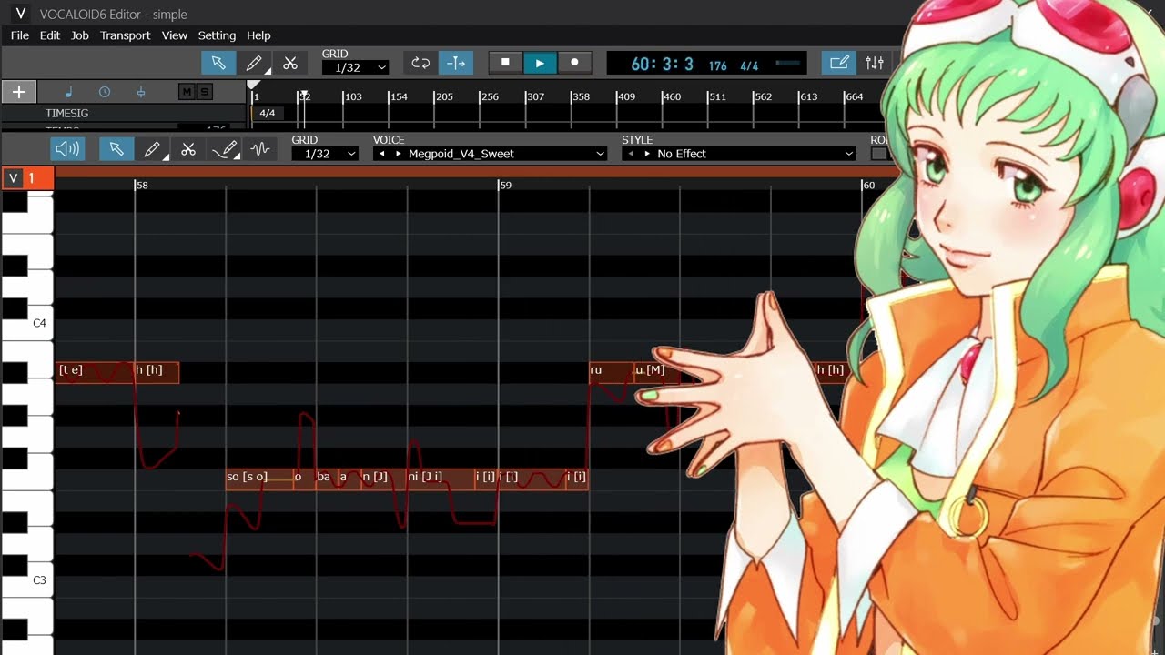Click bar 409 on the top ruler
The width and height of the screenshot is (1165, 655).
626,96
